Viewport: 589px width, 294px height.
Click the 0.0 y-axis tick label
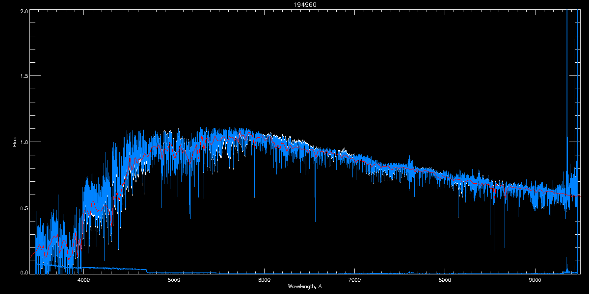pyautogui.click(x=24, y=272)
